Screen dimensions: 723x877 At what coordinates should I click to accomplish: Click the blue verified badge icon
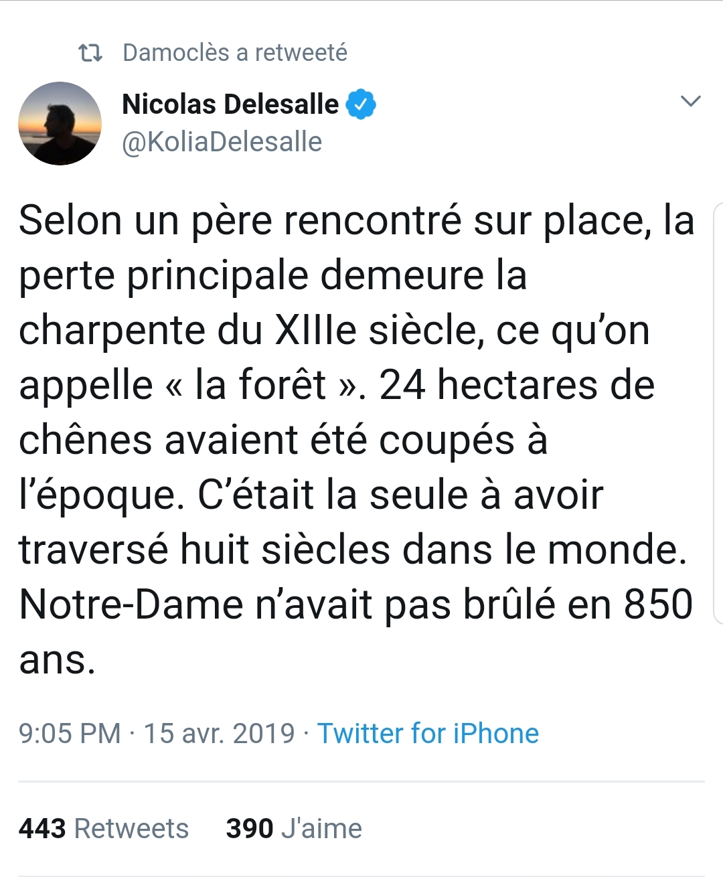point(361,104)
